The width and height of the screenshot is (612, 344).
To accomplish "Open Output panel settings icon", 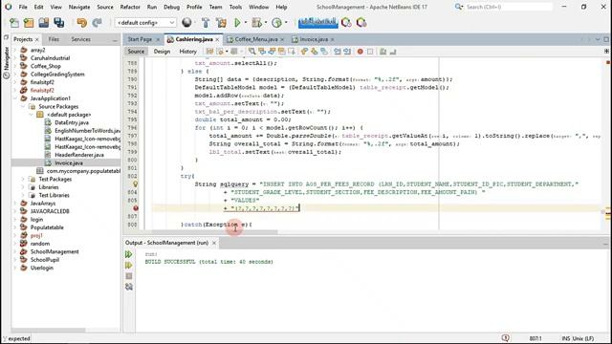I will click(x=129, y=287).
